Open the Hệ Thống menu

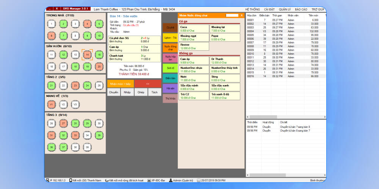[x=252, y=9]
